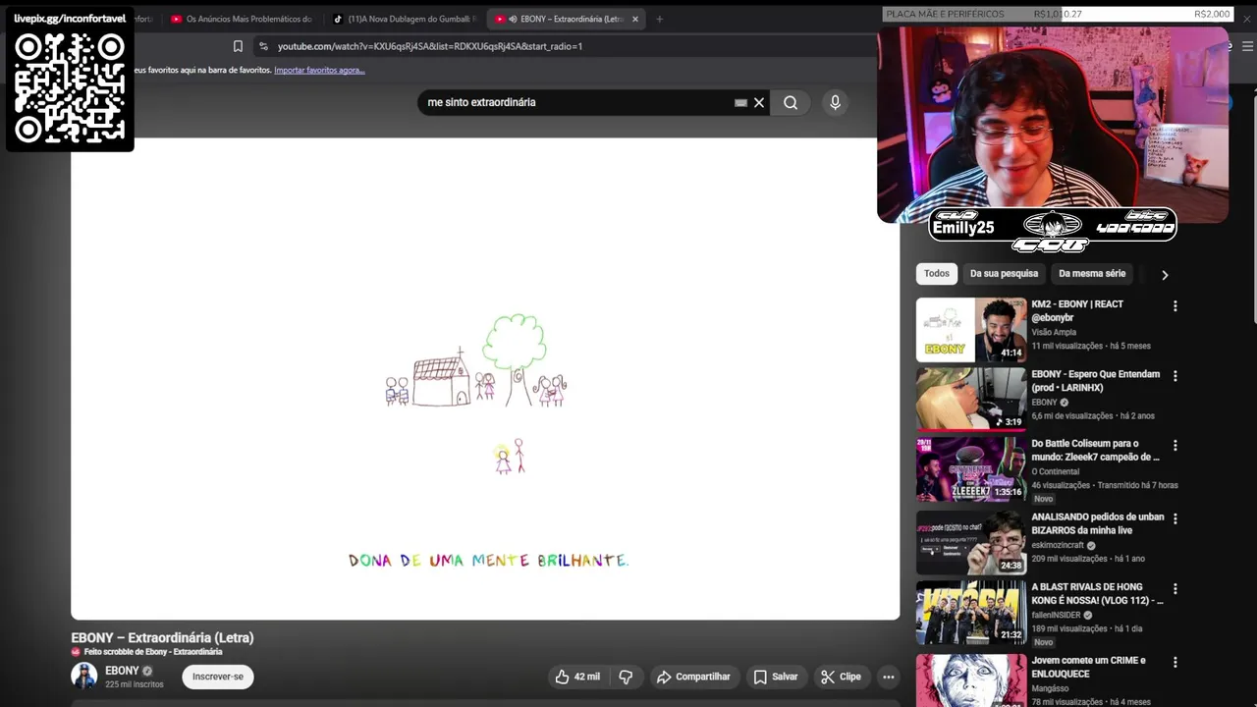Switch to Os Anúncios Mais Problemáticos tab

[x=242, y=19]
